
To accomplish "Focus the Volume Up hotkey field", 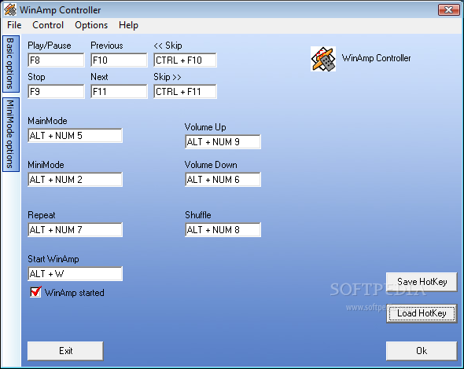I will click(223, 142).
